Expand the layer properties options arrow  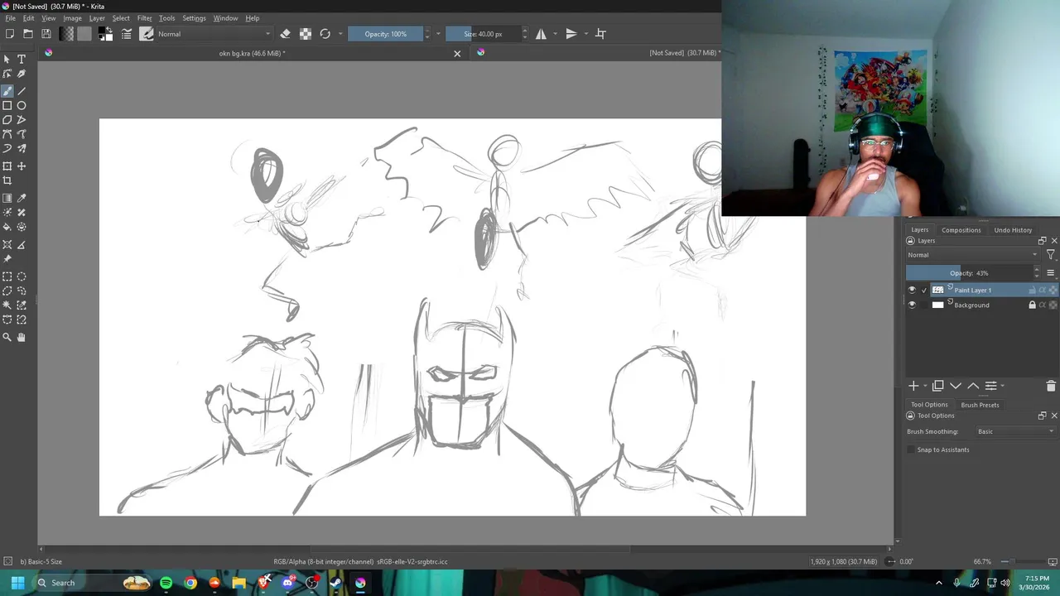1002,386
